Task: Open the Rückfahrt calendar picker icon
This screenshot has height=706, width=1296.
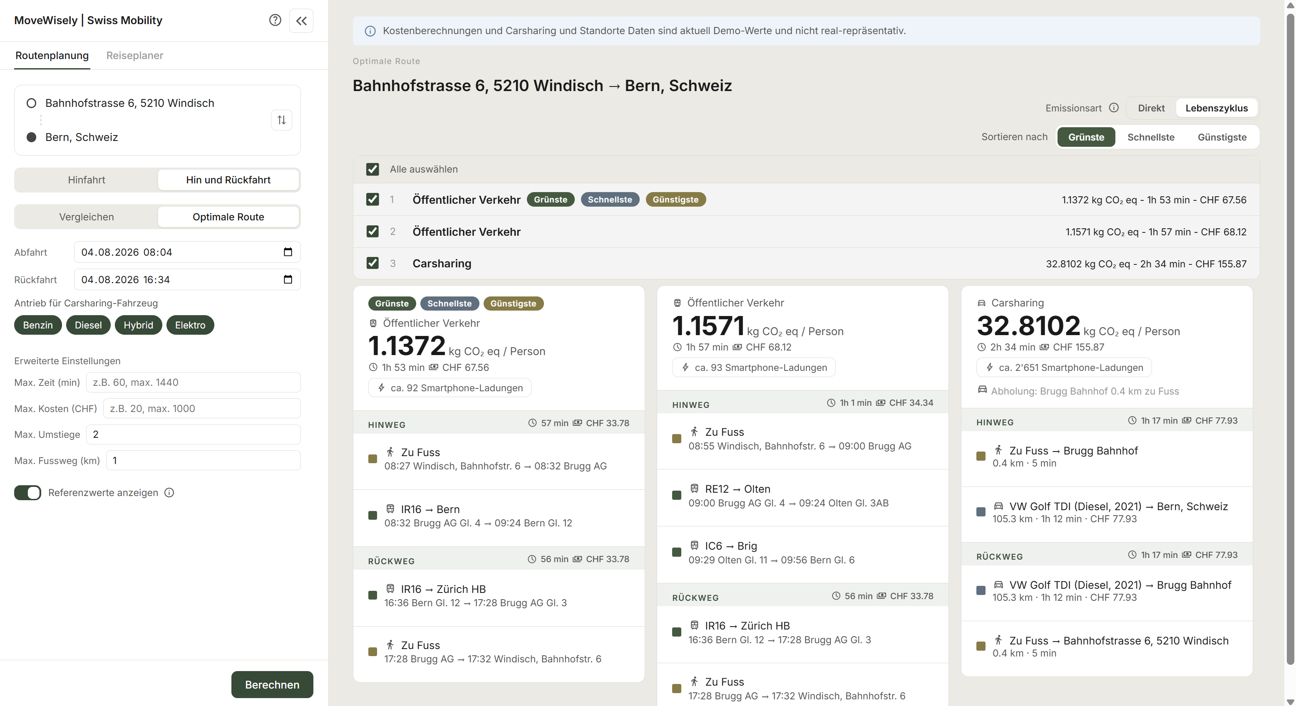Action: point(288,279)
